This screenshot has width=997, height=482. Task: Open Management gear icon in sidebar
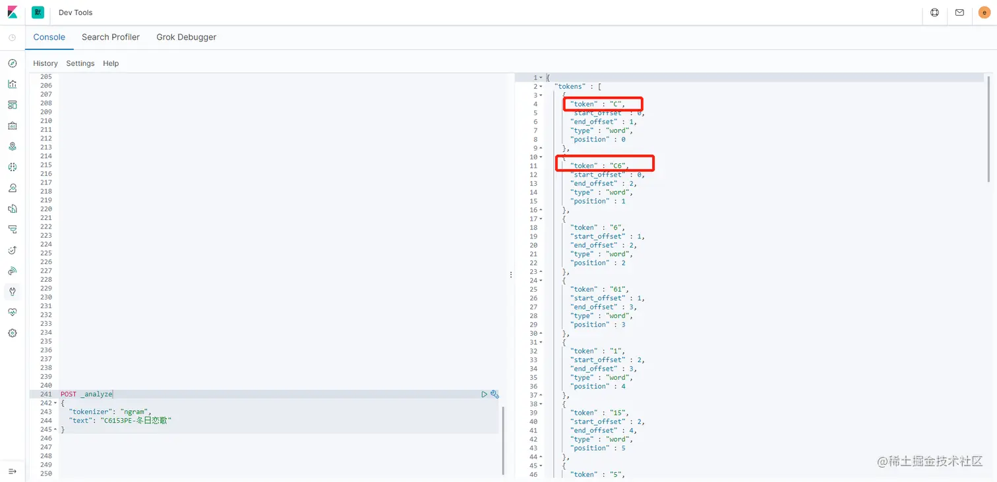coord(12,333)
